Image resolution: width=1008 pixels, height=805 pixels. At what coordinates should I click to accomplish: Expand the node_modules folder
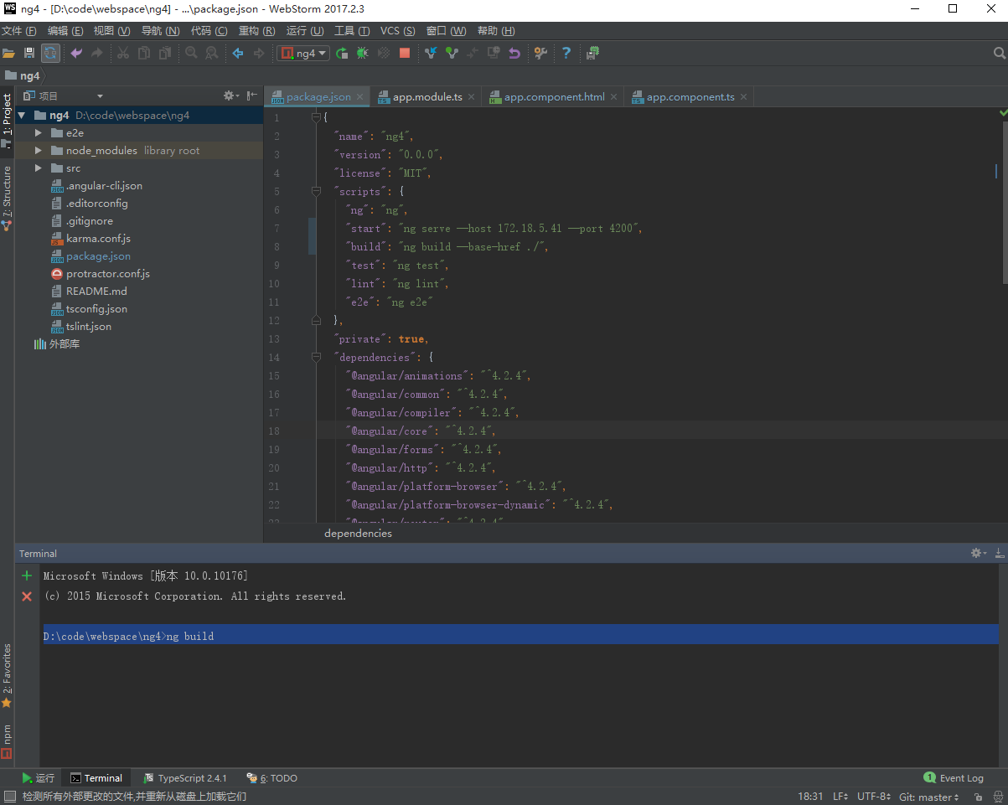(38, 150)
